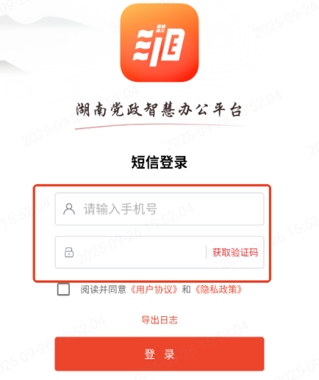Image resolution: width=319 pixels, height=380 pixels.
Task: Click the lock icon in verification code field
Action: click(x=69, y=252)
